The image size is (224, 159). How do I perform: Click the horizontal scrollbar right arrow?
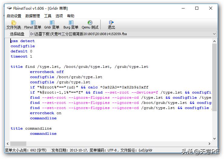coord(209,144)
